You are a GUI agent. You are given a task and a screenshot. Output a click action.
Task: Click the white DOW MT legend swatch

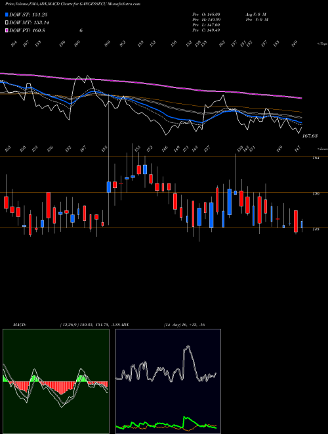(7, 23)
